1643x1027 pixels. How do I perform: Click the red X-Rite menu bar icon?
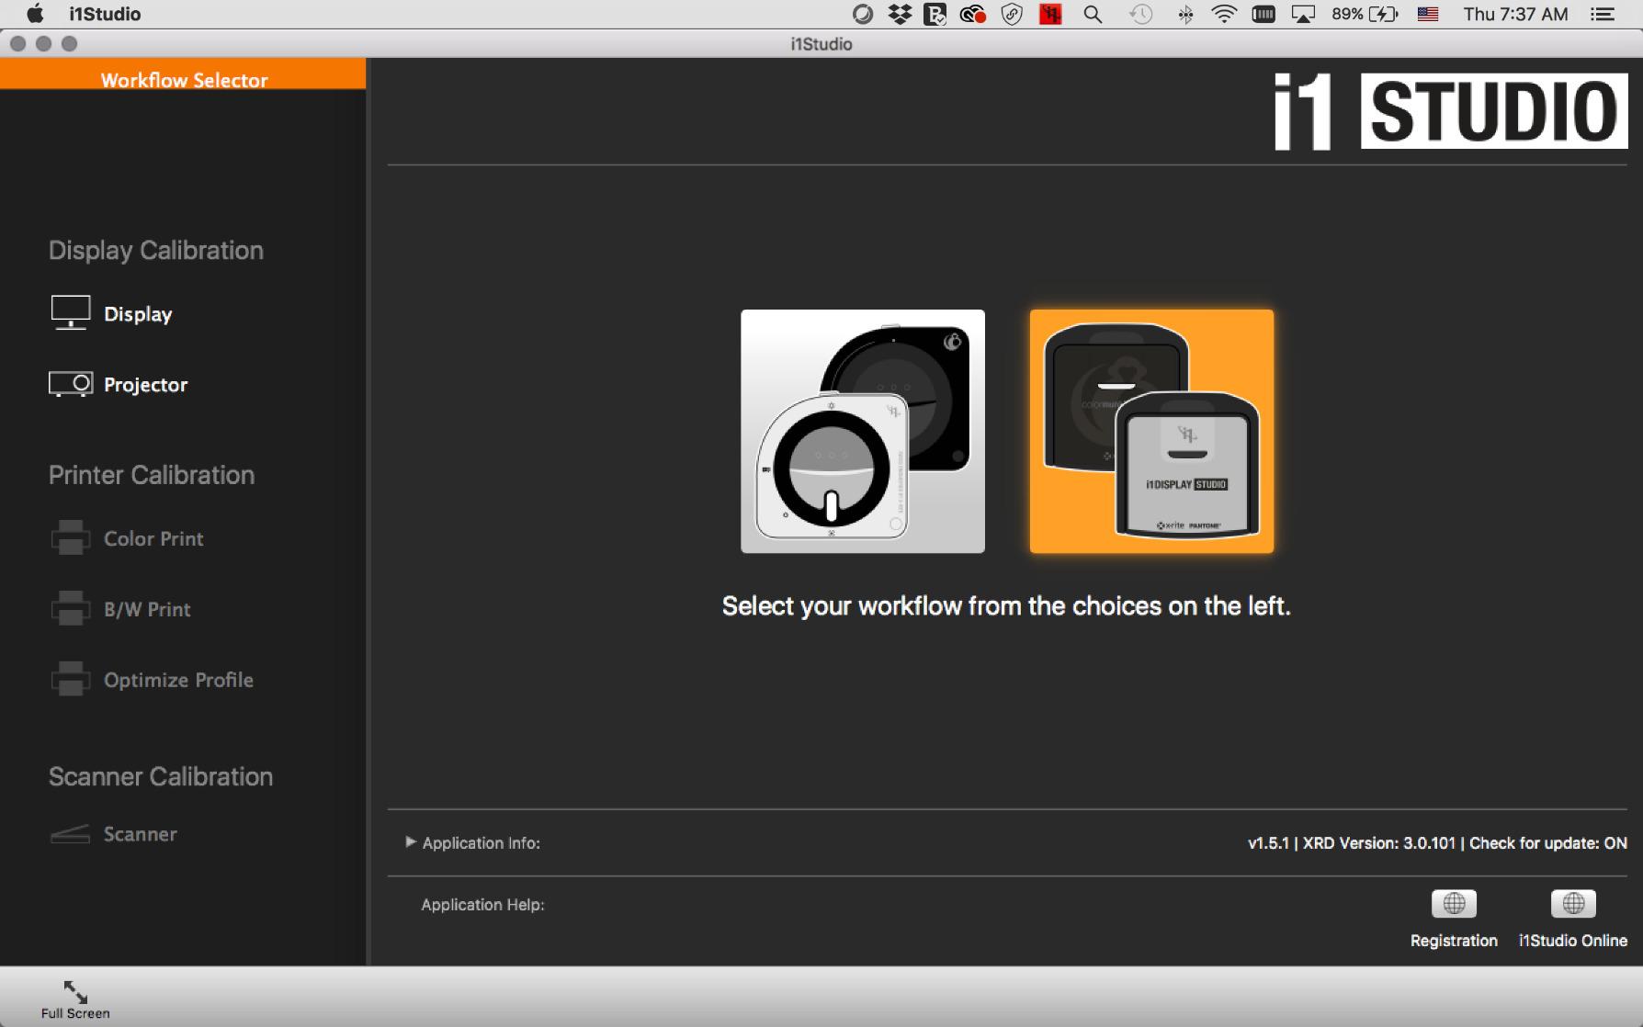point(1050,14)
